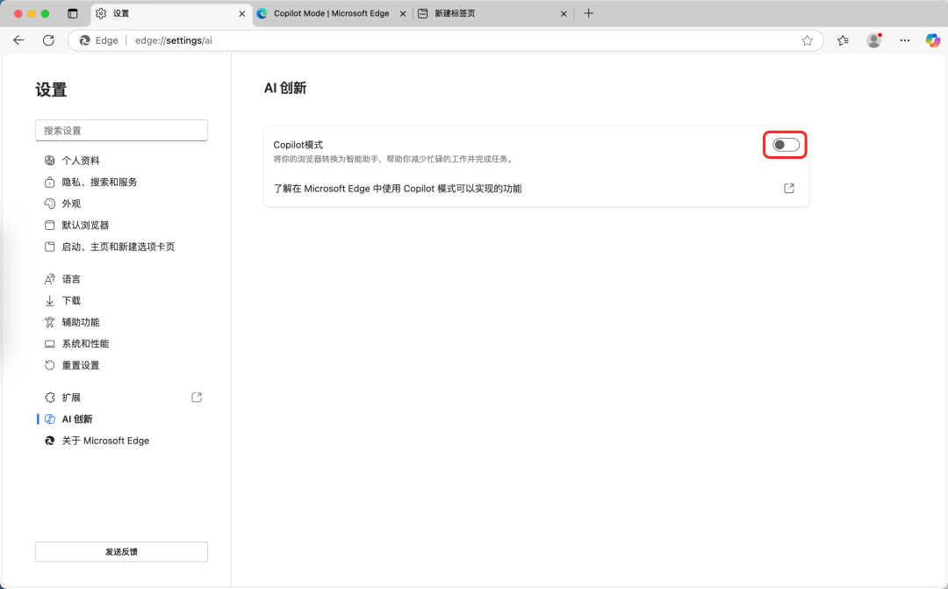This screenshot has height=589, width=948.
Task: Switch to the 新建标签页 tab
Action: (493, 13)
